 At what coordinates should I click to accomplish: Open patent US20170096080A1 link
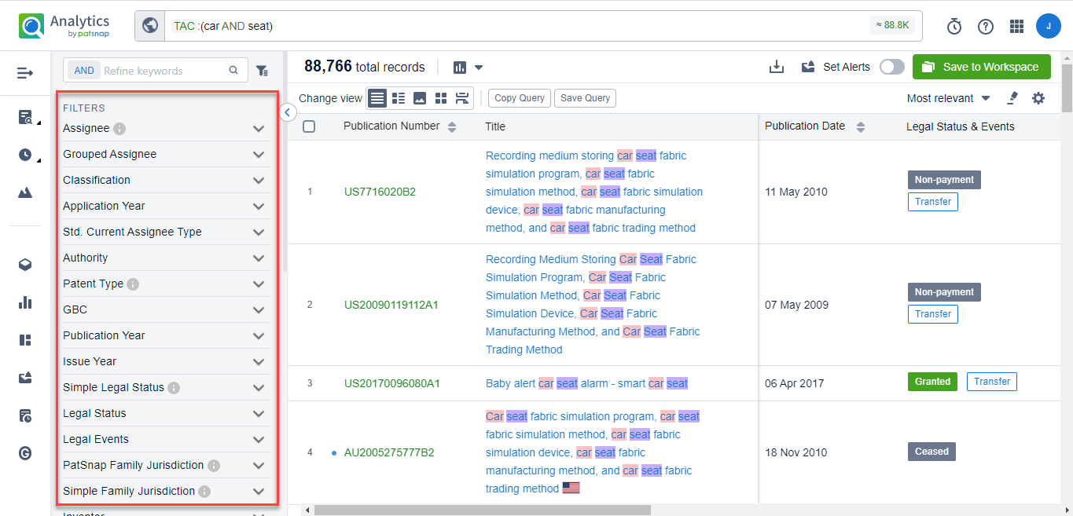coord(391,383)
